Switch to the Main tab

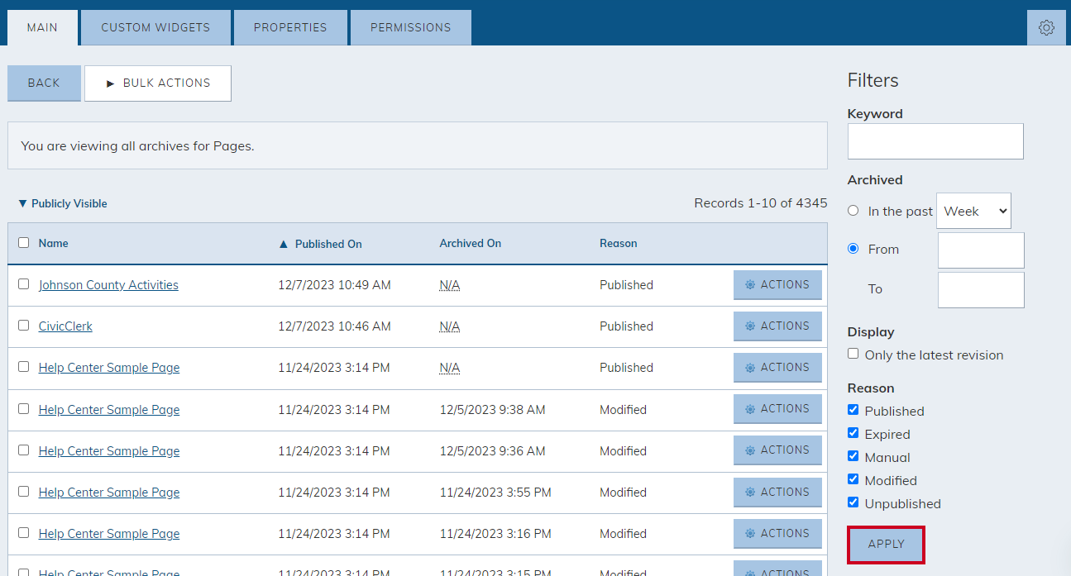click(42, 27)
